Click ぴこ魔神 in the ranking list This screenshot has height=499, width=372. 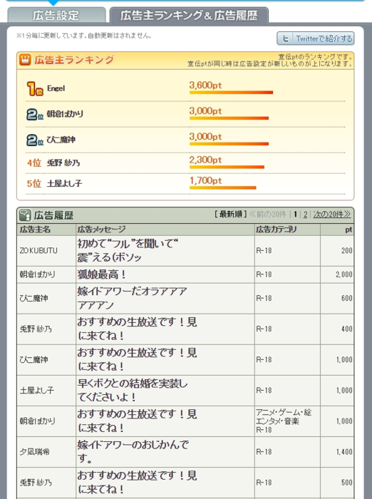click(x=61, y=140)
